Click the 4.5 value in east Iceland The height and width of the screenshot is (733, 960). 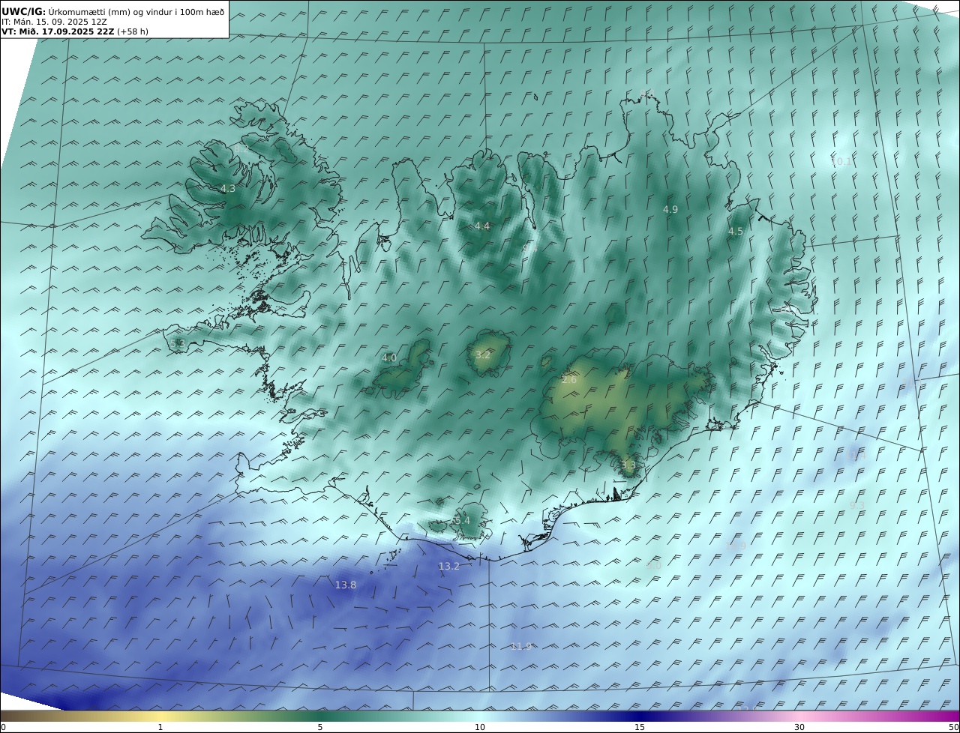[x=736, y=232]
